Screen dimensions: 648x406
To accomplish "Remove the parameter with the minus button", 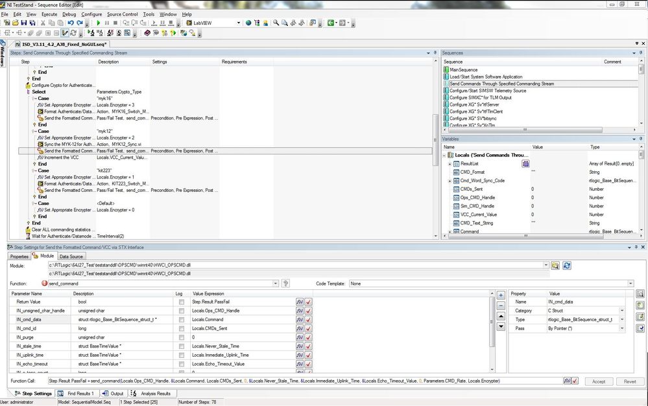I will 501,306.
